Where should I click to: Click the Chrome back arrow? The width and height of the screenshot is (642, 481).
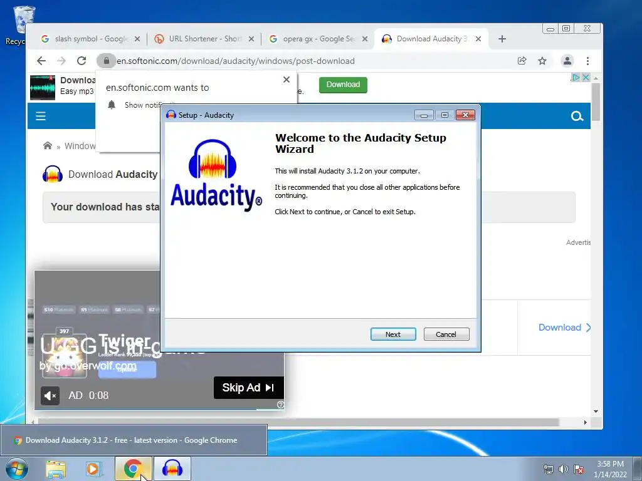click(x=41, y=61)
